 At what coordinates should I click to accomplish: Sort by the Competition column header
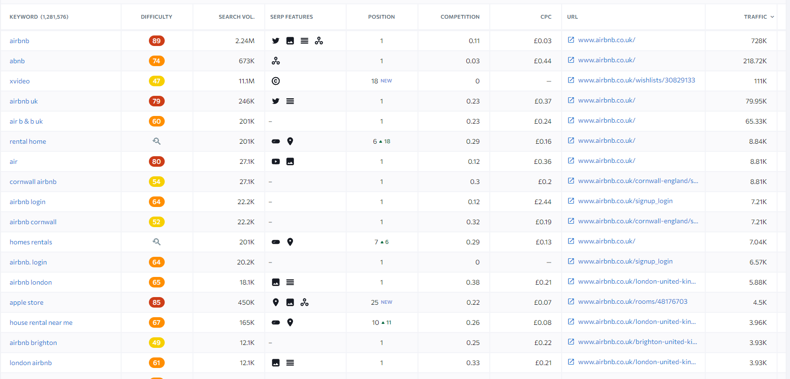460,17
